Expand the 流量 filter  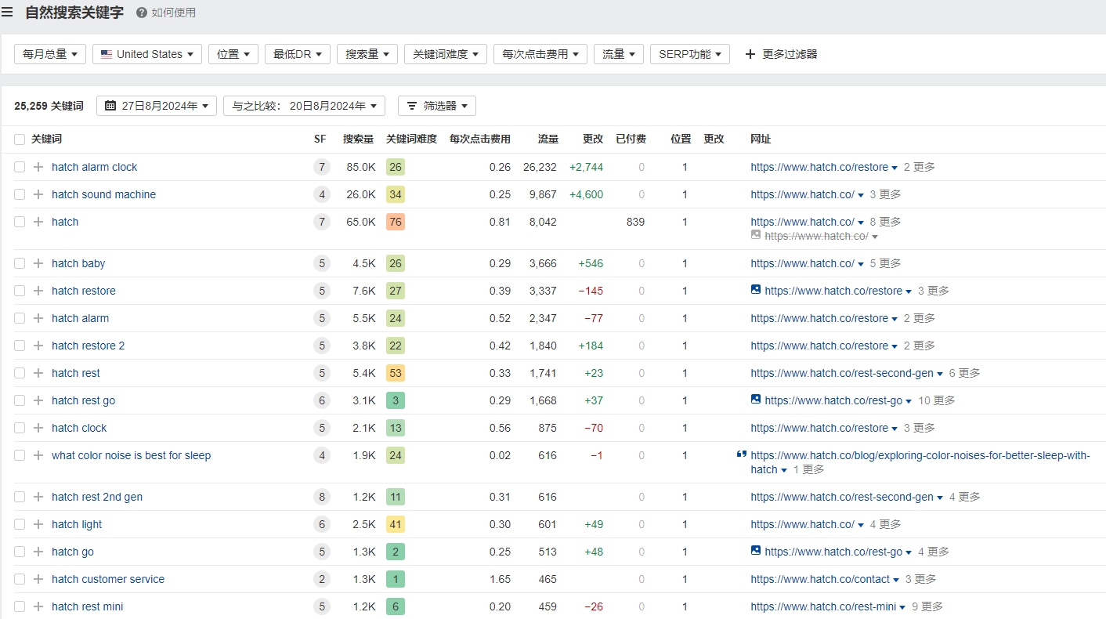pos(619,54)
